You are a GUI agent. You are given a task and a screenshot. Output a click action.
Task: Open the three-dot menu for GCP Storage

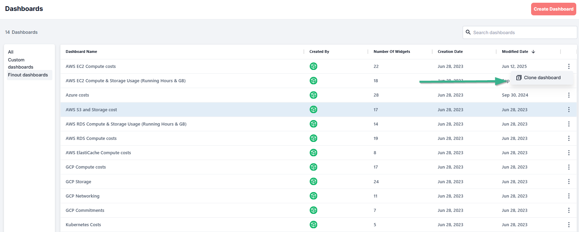569,182
